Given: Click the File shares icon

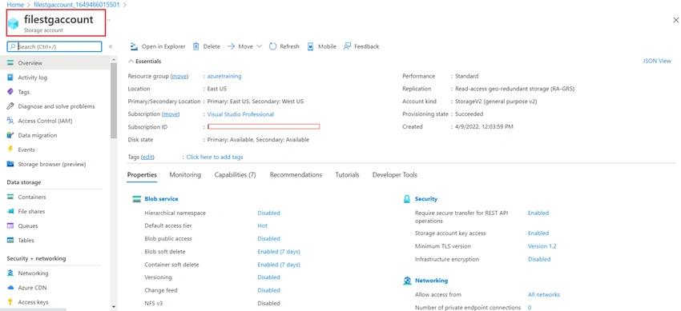Looking at the screenshot, I should coord(10,211).
